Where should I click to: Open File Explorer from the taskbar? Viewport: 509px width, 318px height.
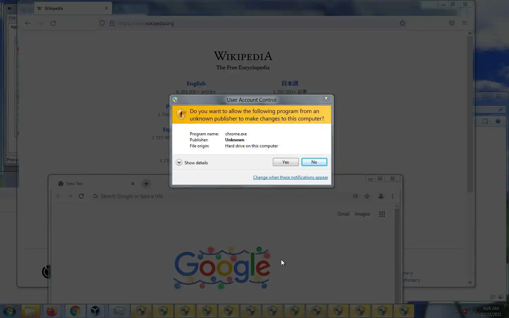30,311
